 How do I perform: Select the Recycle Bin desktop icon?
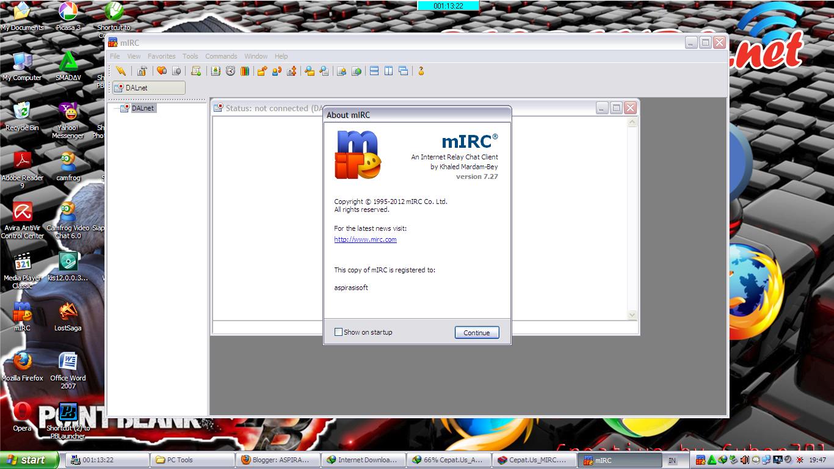tap(22, 117)
